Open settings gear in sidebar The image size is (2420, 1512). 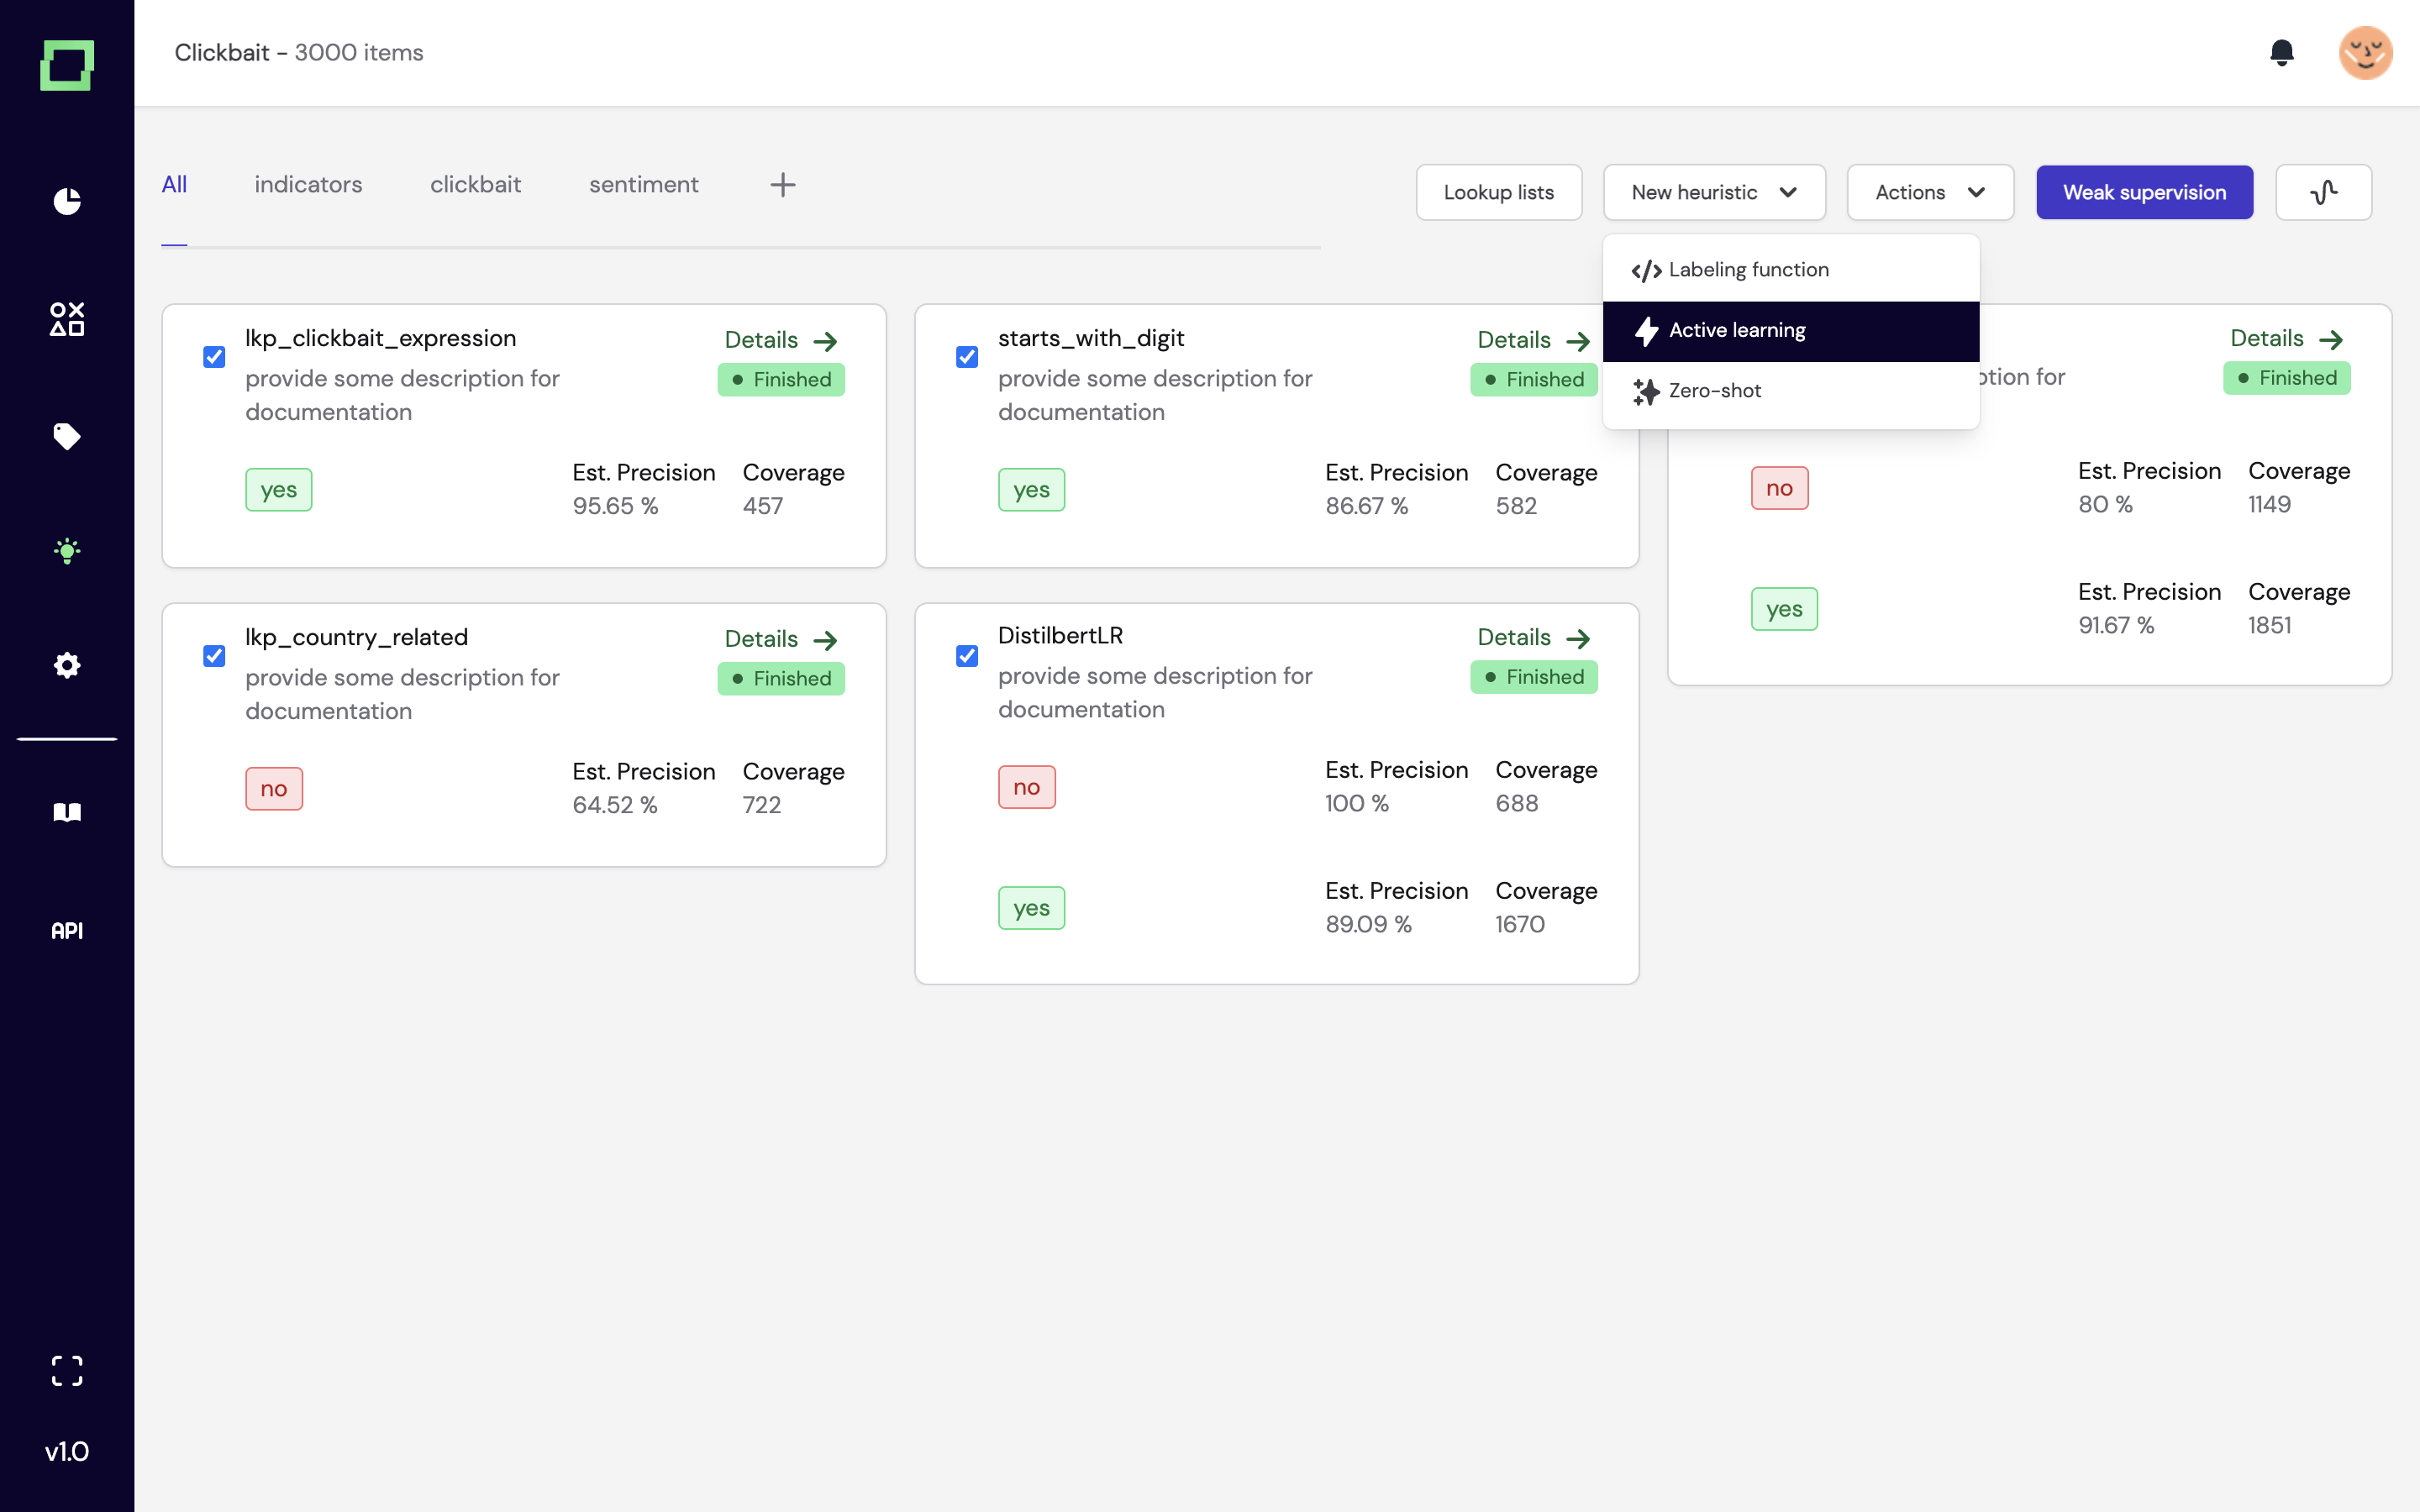67,665
